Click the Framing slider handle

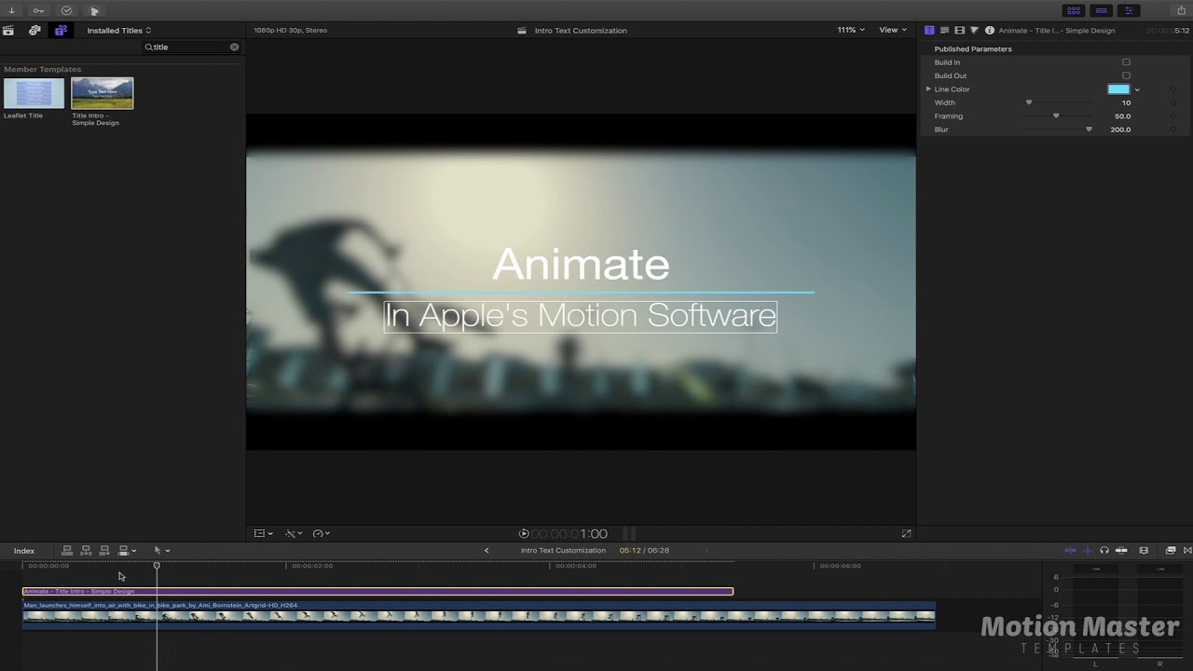(x=1056, y=116)
